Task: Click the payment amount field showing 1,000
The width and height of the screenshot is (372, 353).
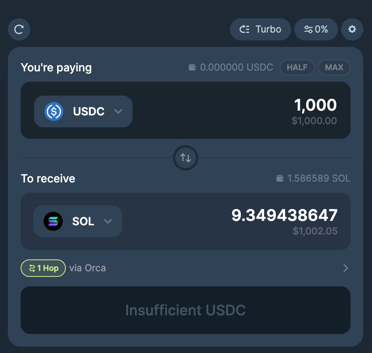Action: click(315, 105)
